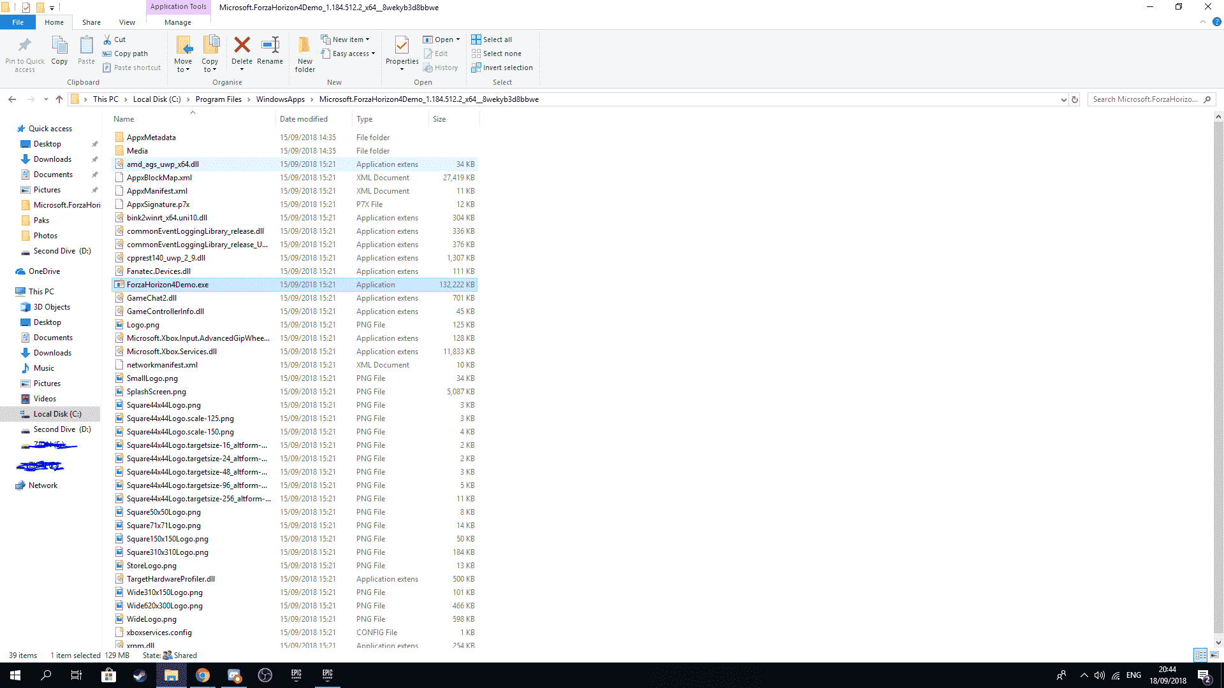Click the taskbar Search icon
Viewport: 1224px width, 688px height.
tap(46, 675)
